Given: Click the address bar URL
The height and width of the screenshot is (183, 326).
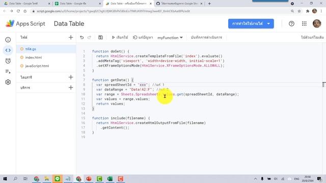Looking at the screenshot, I should [113, 11].
